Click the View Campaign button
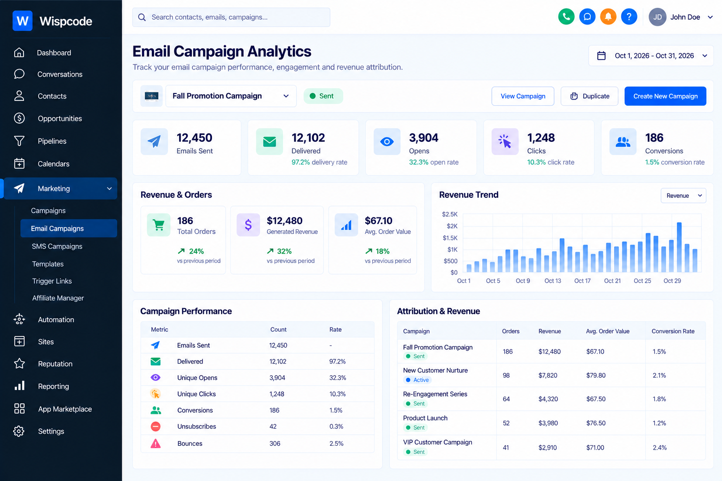This screenshot has height=481, width=722. click(523, 96)
